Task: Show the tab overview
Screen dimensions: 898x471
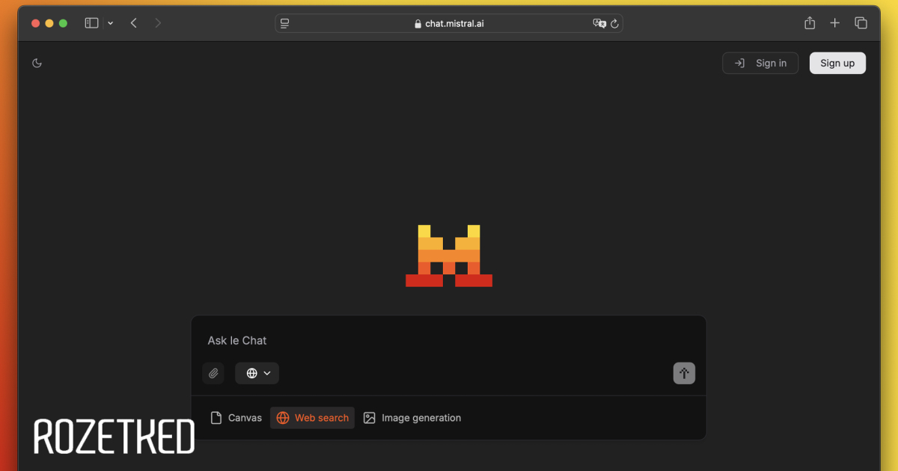Action: click(861, 23)
